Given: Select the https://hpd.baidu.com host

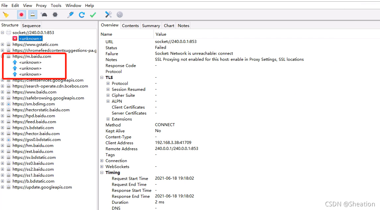Looking at the screenshot, I should (x=34, y=116).
